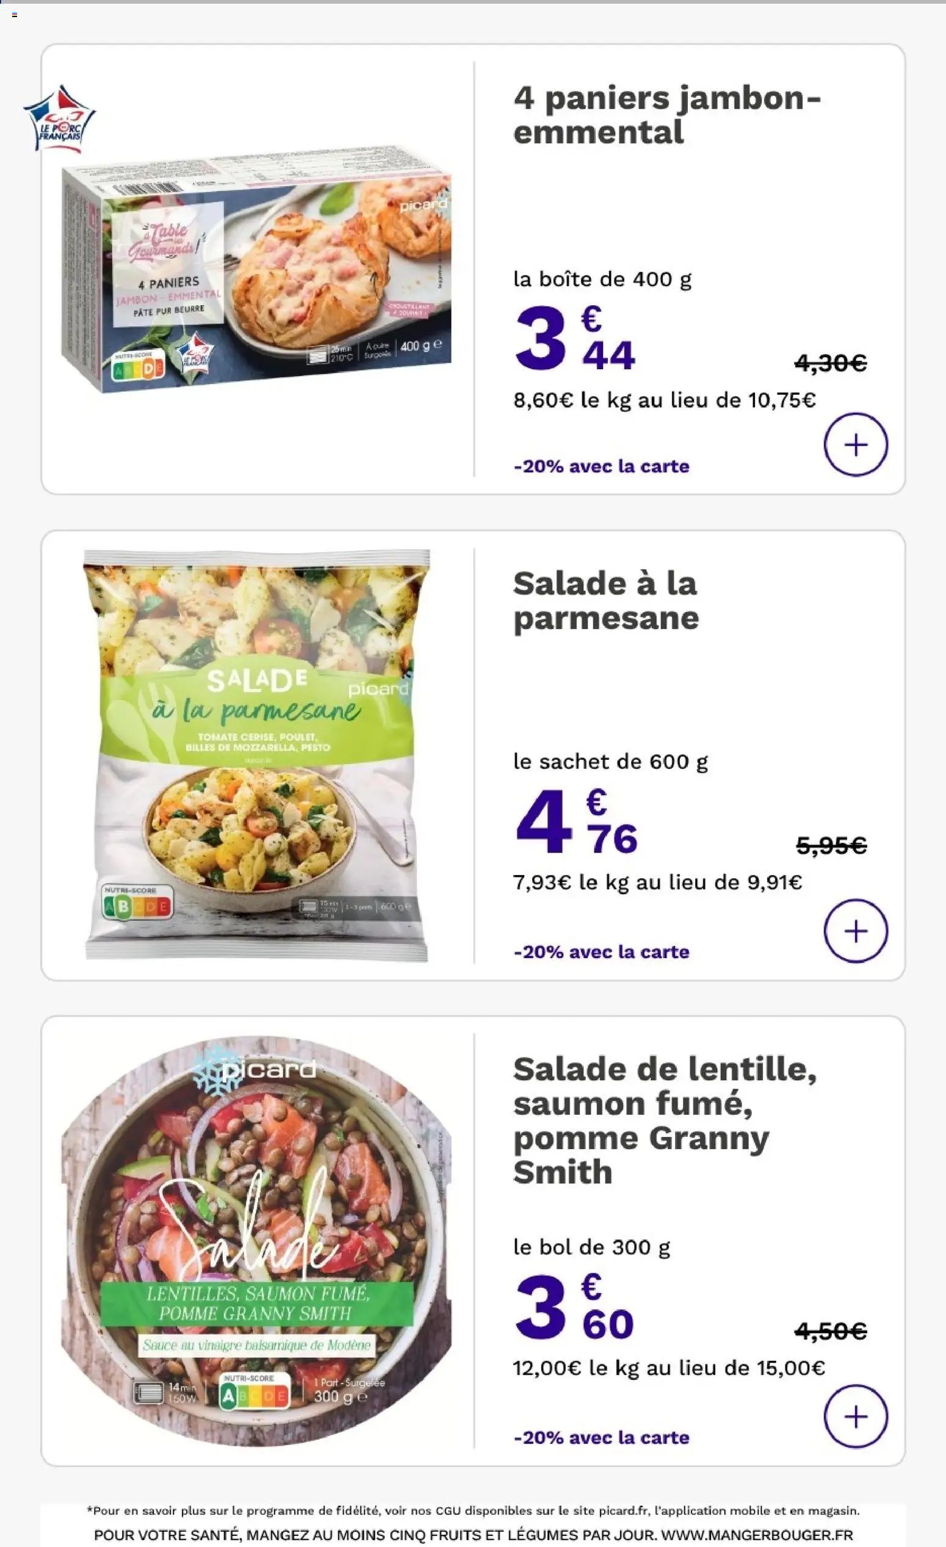
Task: Open Salade de lentille, saumon fumé title
Action: coord(665,1120)
